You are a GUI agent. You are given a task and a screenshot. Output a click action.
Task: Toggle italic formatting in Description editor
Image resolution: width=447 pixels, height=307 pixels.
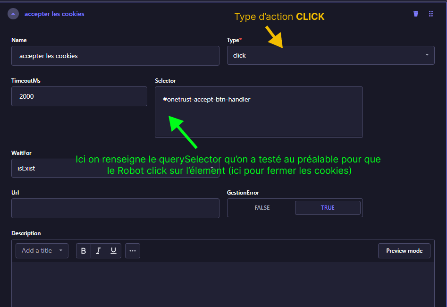98,251
